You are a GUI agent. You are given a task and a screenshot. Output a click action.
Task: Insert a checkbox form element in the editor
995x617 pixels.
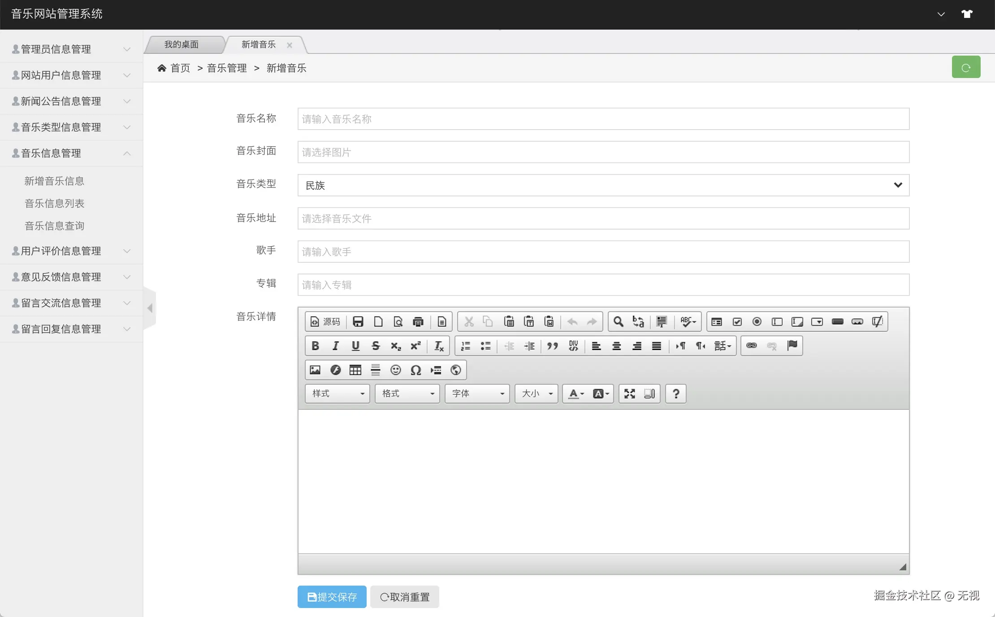tap(737, 322)
